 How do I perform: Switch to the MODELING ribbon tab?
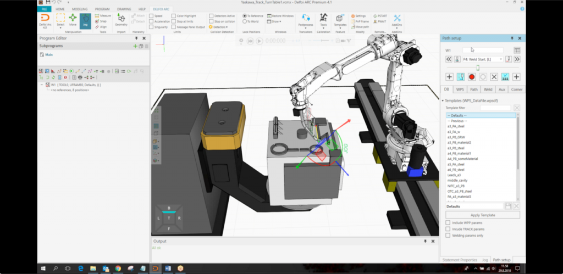click(x=79, y=9)
